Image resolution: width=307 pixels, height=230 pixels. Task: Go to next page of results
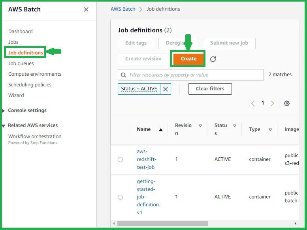click(x=272, y=103)
